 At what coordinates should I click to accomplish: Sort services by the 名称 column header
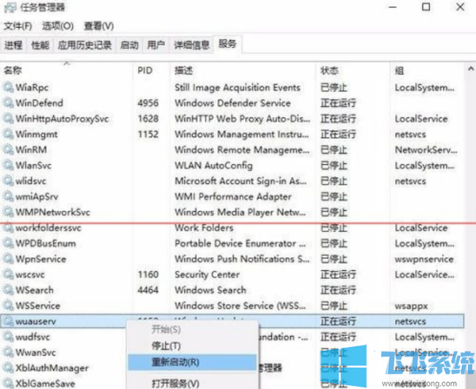point(67,70)
